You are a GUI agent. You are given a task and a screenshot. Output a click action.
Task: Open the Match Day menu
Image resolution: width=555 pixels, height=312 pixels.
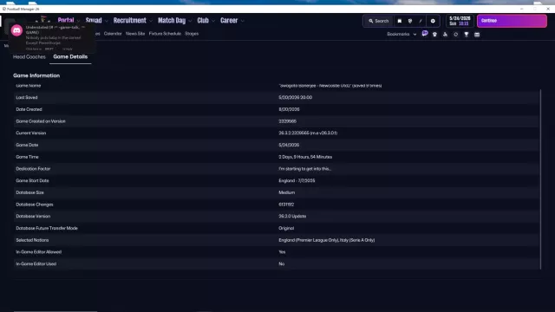(x=172, y=20)
